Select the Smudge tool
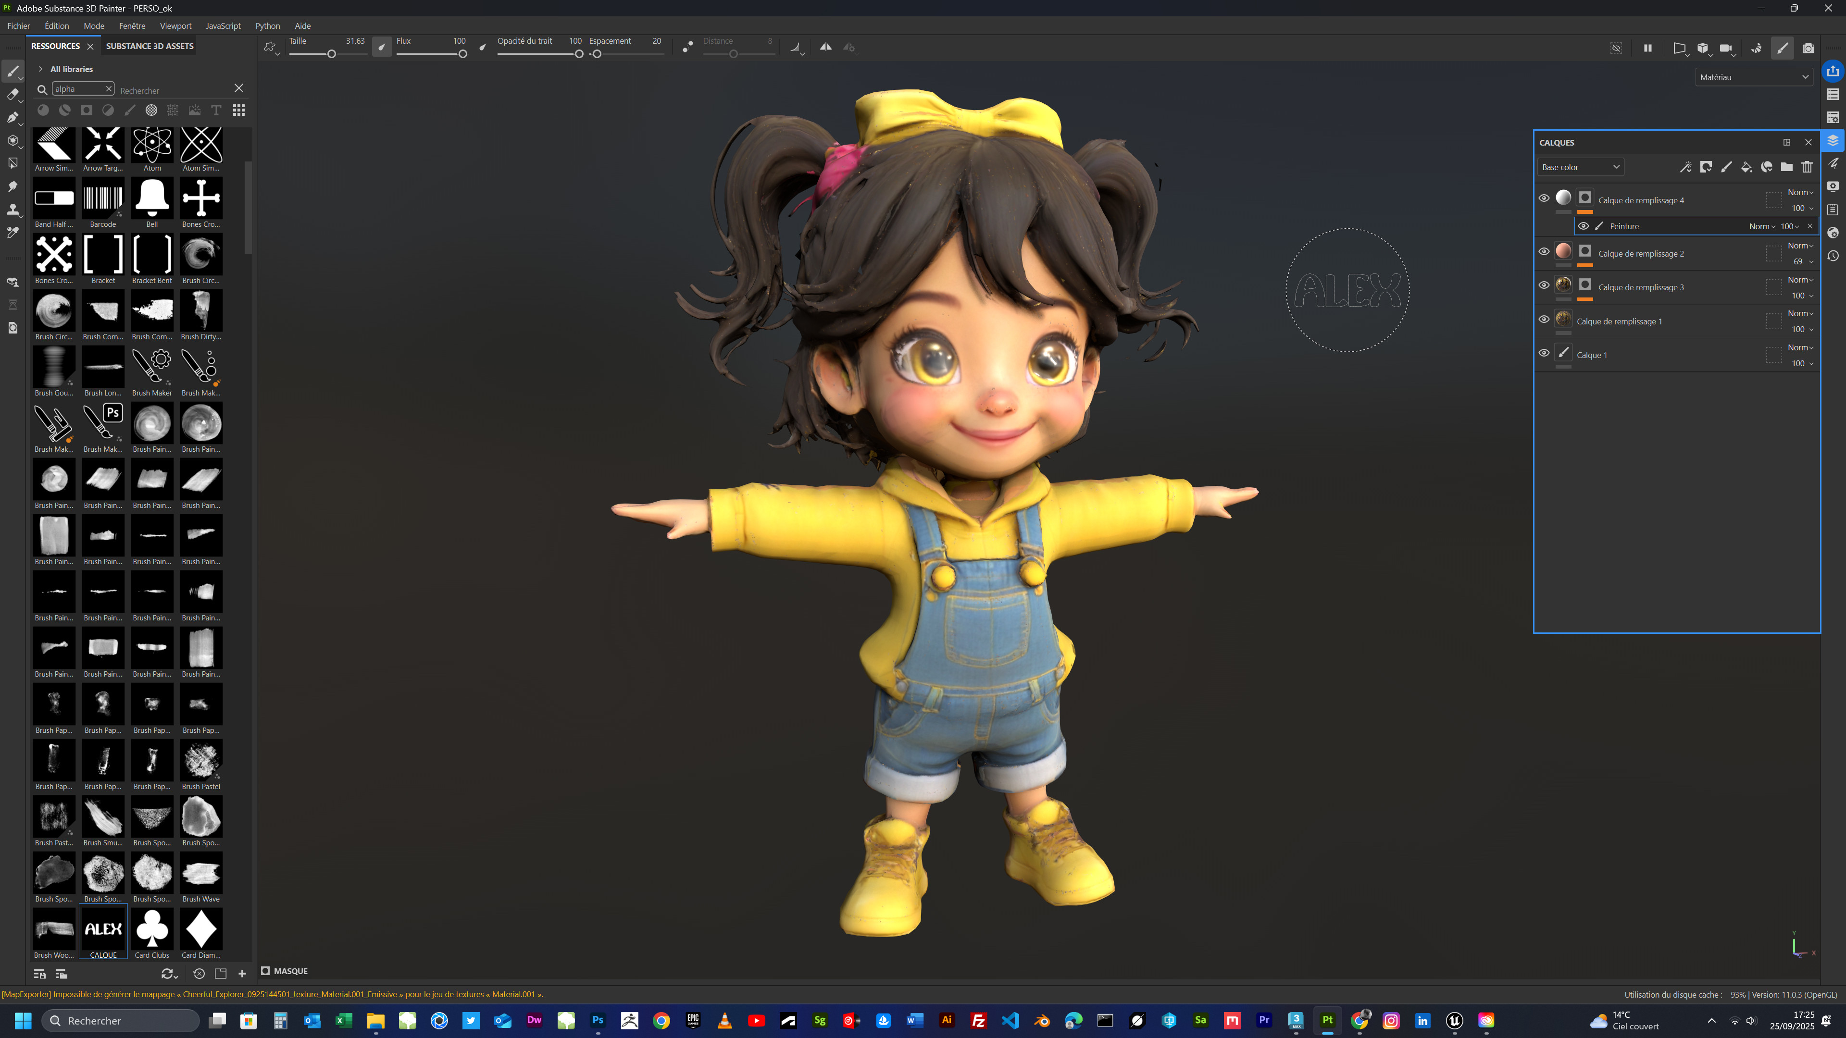Viewport: 1846px width, 1038px height. coord(12,187)
